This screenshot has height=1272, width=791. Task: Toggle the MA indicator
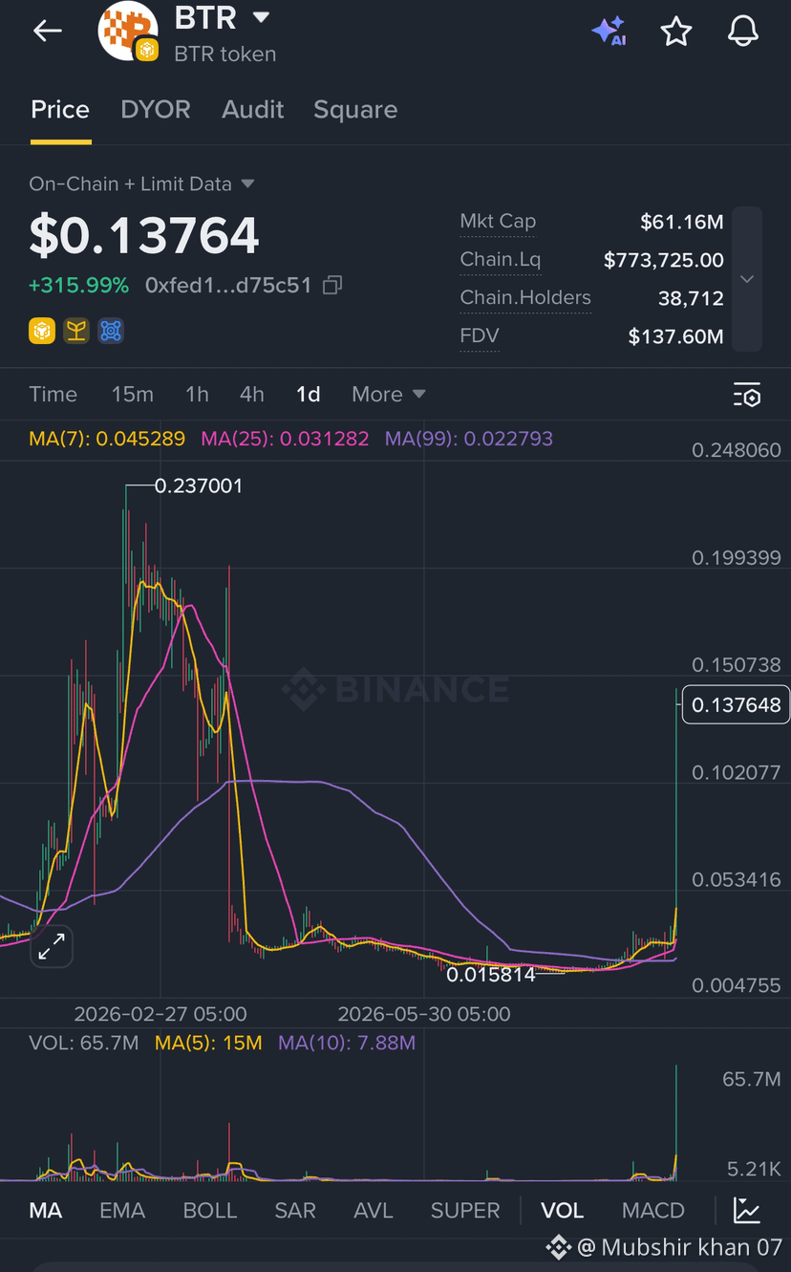(46, 1210)
